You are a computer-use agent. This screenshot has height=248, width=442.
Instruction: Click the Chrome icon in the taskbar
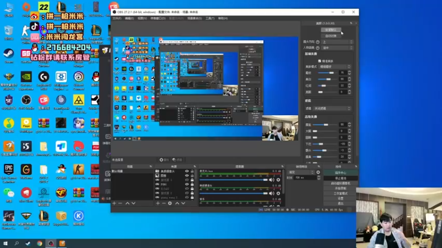click(39, 243)
